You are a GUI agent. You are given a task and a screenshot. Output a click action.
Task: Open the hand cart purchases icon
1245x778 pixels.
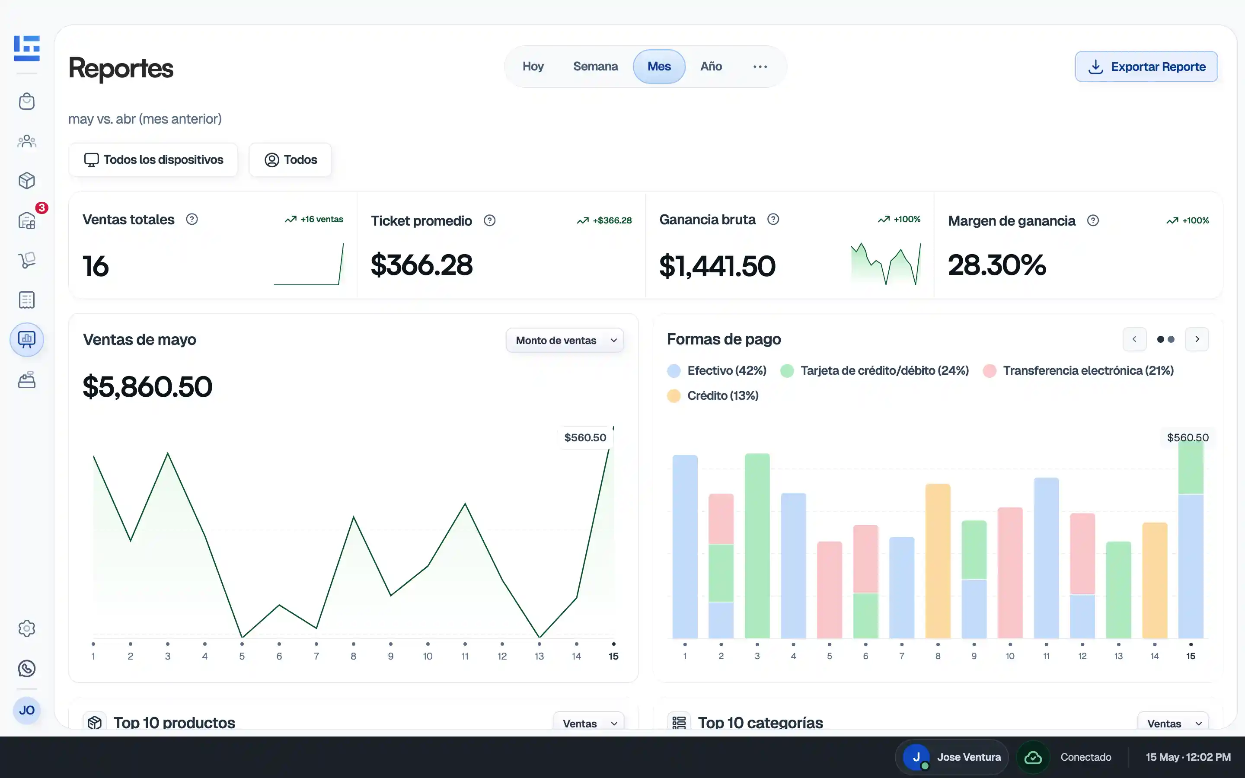(x=27, y=260)
